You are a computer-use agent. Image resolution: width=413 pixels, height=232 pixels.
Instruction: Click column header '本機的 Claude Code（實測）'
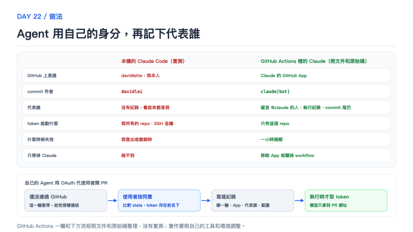[153, 61]
